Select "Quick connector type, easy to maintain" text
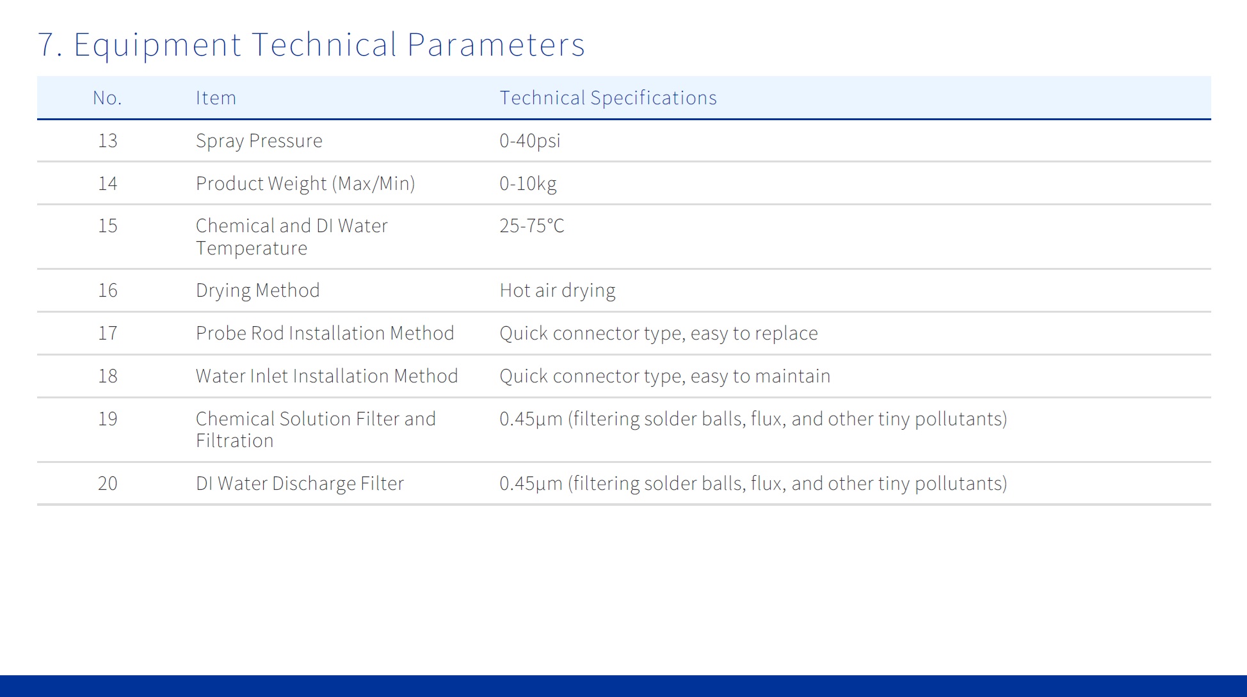Viewport: 1247px width, 697px height. [664, 376]
